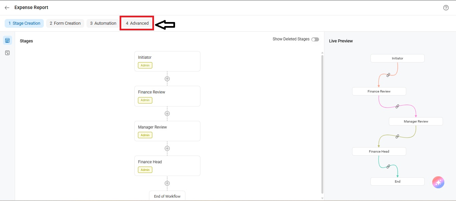The width and height of the screenshot is (456, 201).
Task: Click the Finance Review node in Live Preview
Action: point(379,91)
